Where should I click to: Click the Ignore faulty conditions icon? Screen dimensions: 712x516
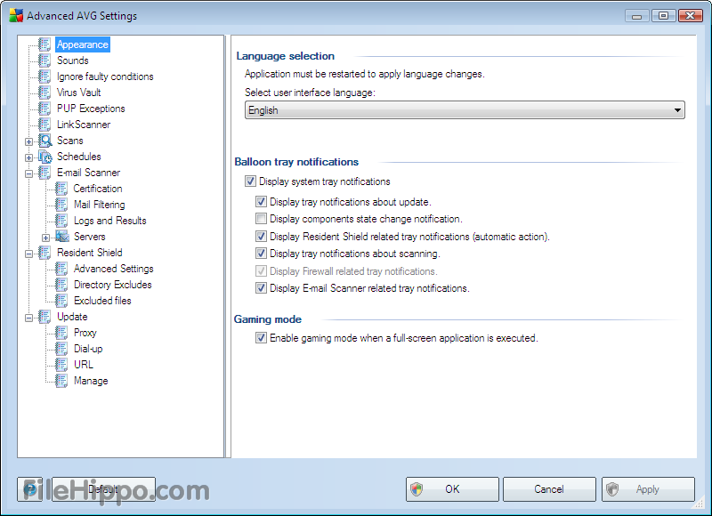(x=44, y=77)
